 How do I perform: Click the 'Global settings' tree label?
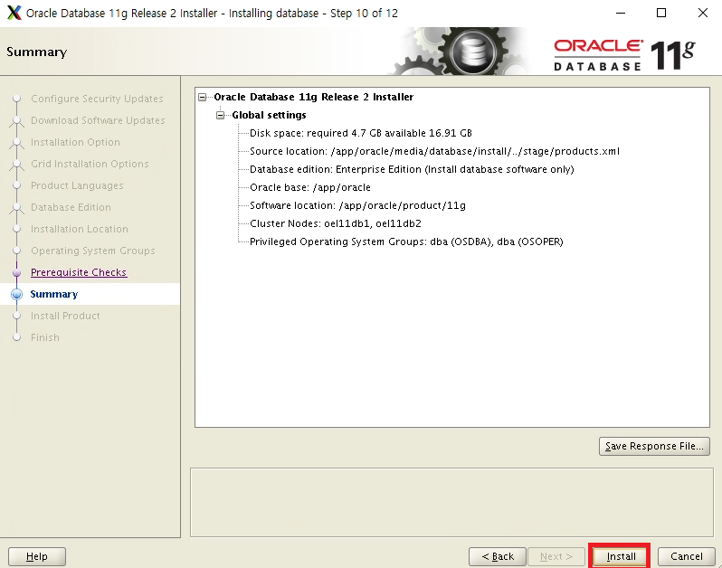pyautogui.click(x=269, y=115)
